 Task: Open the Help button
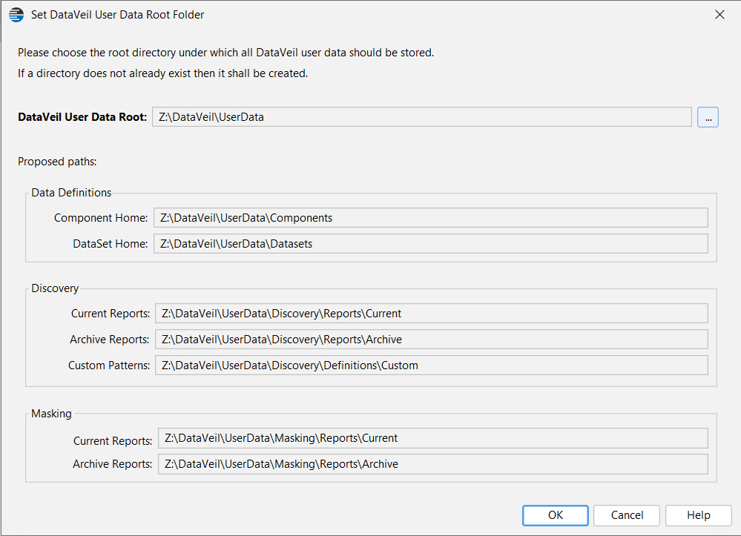(699, 515)
